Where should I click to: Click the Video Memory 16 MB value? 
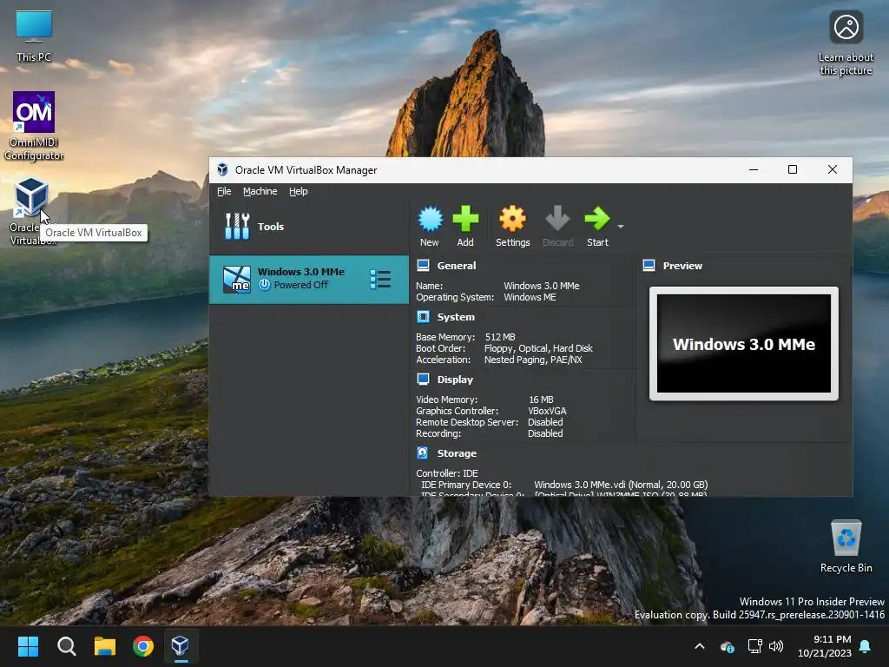[541, 400]
